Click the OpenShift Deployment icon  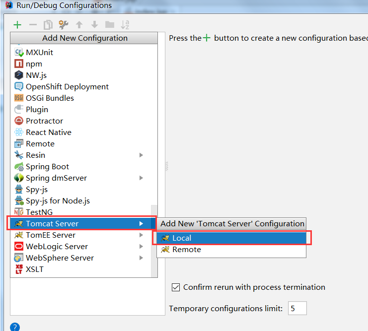pyautogui.click(x=19, y=86)
